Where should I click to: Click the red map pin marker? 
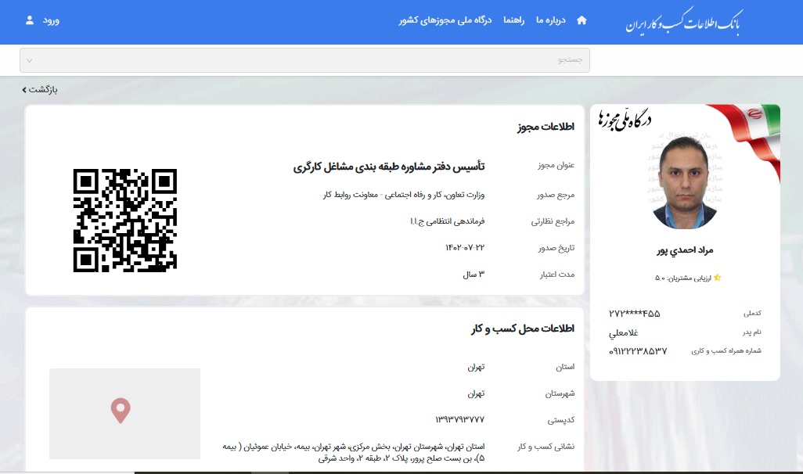121,411
